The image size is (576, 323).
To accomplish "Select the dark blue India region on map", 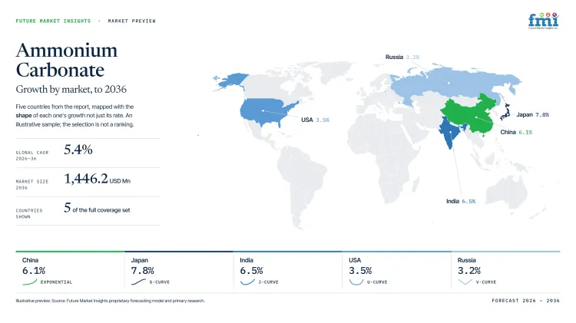I will point(450,132).
